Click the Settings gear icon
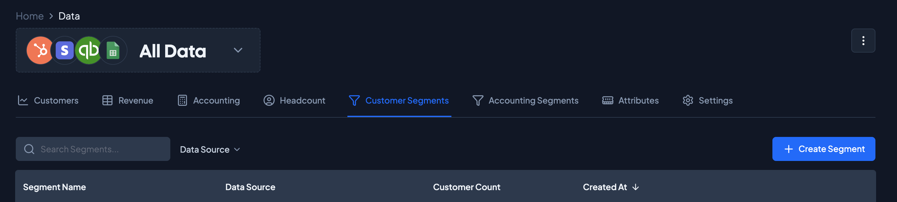 (x=688, y=100)
